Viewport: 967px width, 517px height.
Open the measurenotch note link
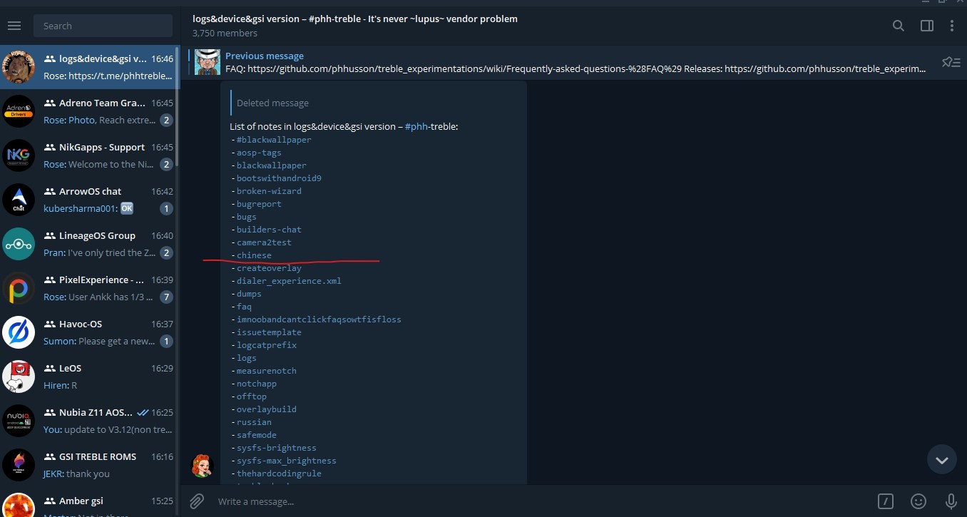click(x=267, y=371)
